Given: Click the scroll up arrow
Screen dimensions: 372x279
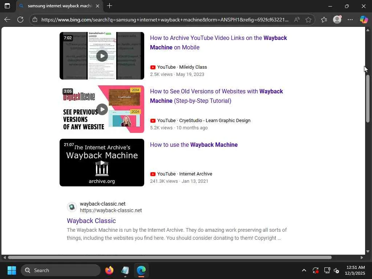Looking at the screenshot, I should pos(368,30).
